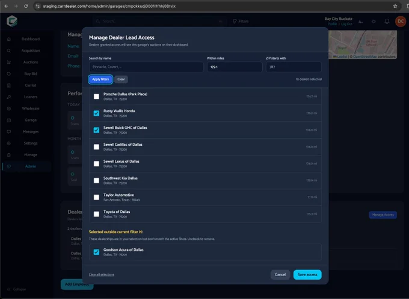This screenshot has width=409, height=299.
Task: Select the Admin menu item
Action: (x=31, y=166)
